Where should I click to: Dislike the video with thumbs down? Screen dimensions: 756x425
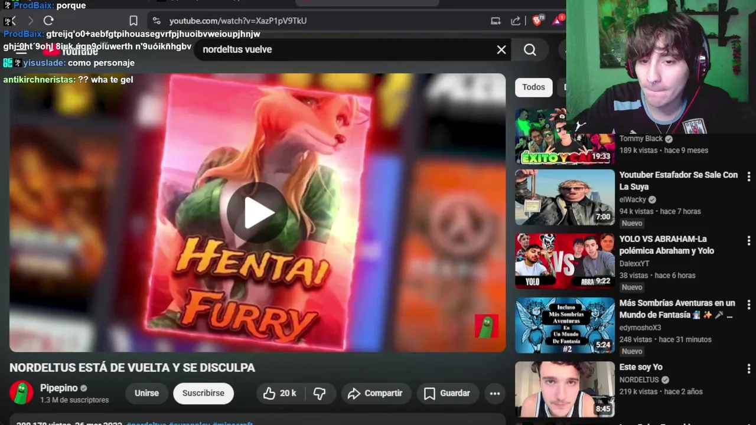[x=320, y=393]
